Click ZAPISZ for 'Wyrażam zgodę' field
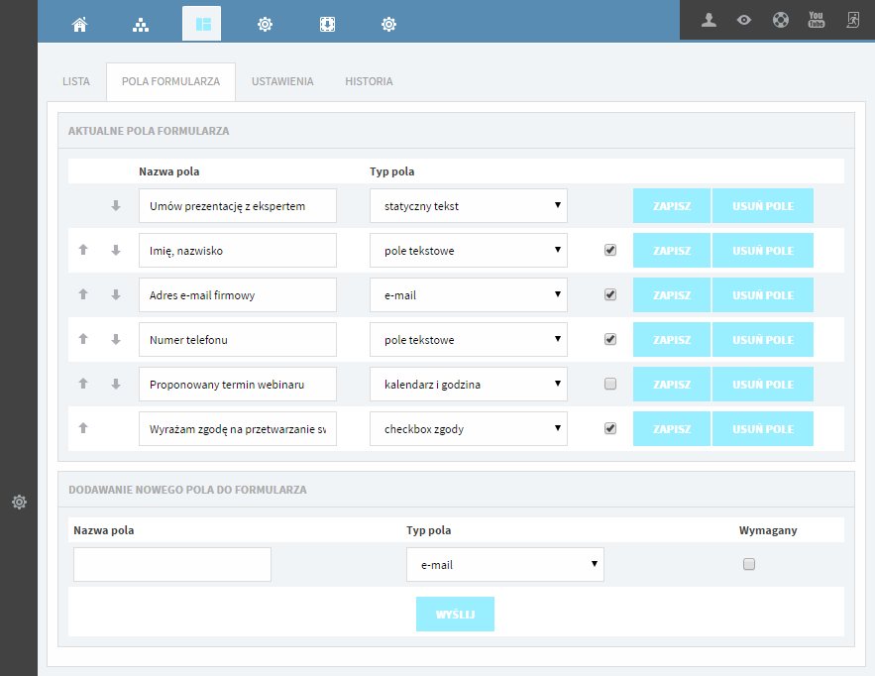Viewport: 875px width, 676px height. (671, 429)
